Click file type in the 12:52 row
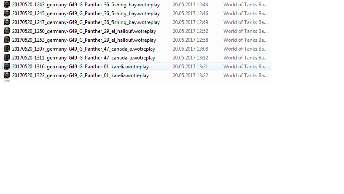344x194 pixels. coord(245,31)
